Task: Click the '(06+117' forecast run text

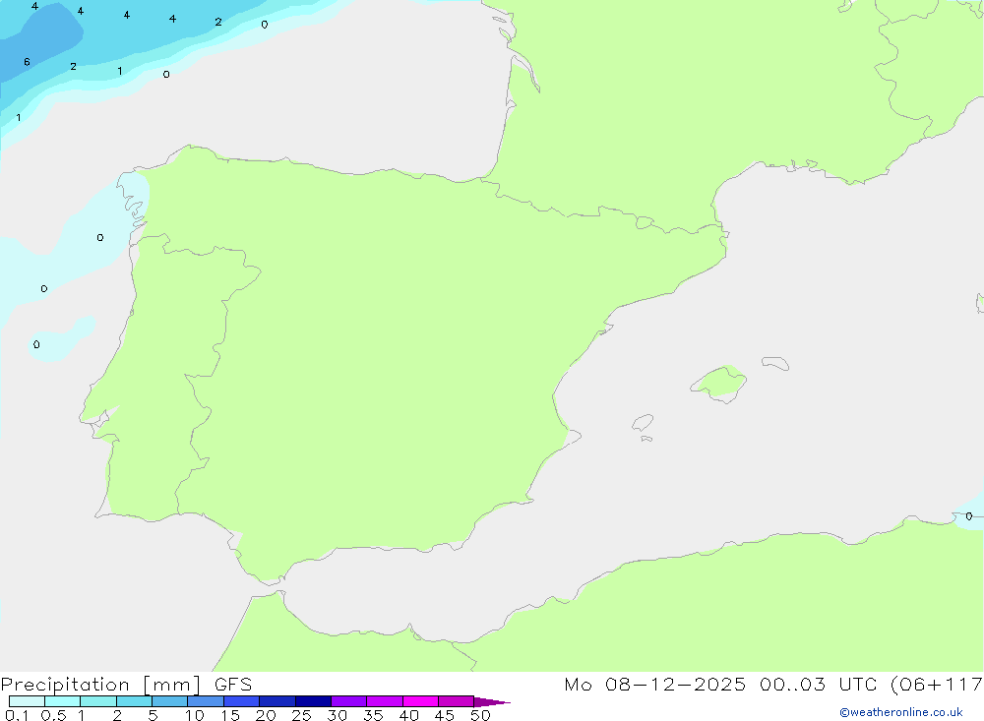Action: coord(937,685)
